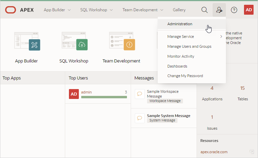Visit apex.oracle.com resource link
The image size is (258, 158).
coord(214,152)
